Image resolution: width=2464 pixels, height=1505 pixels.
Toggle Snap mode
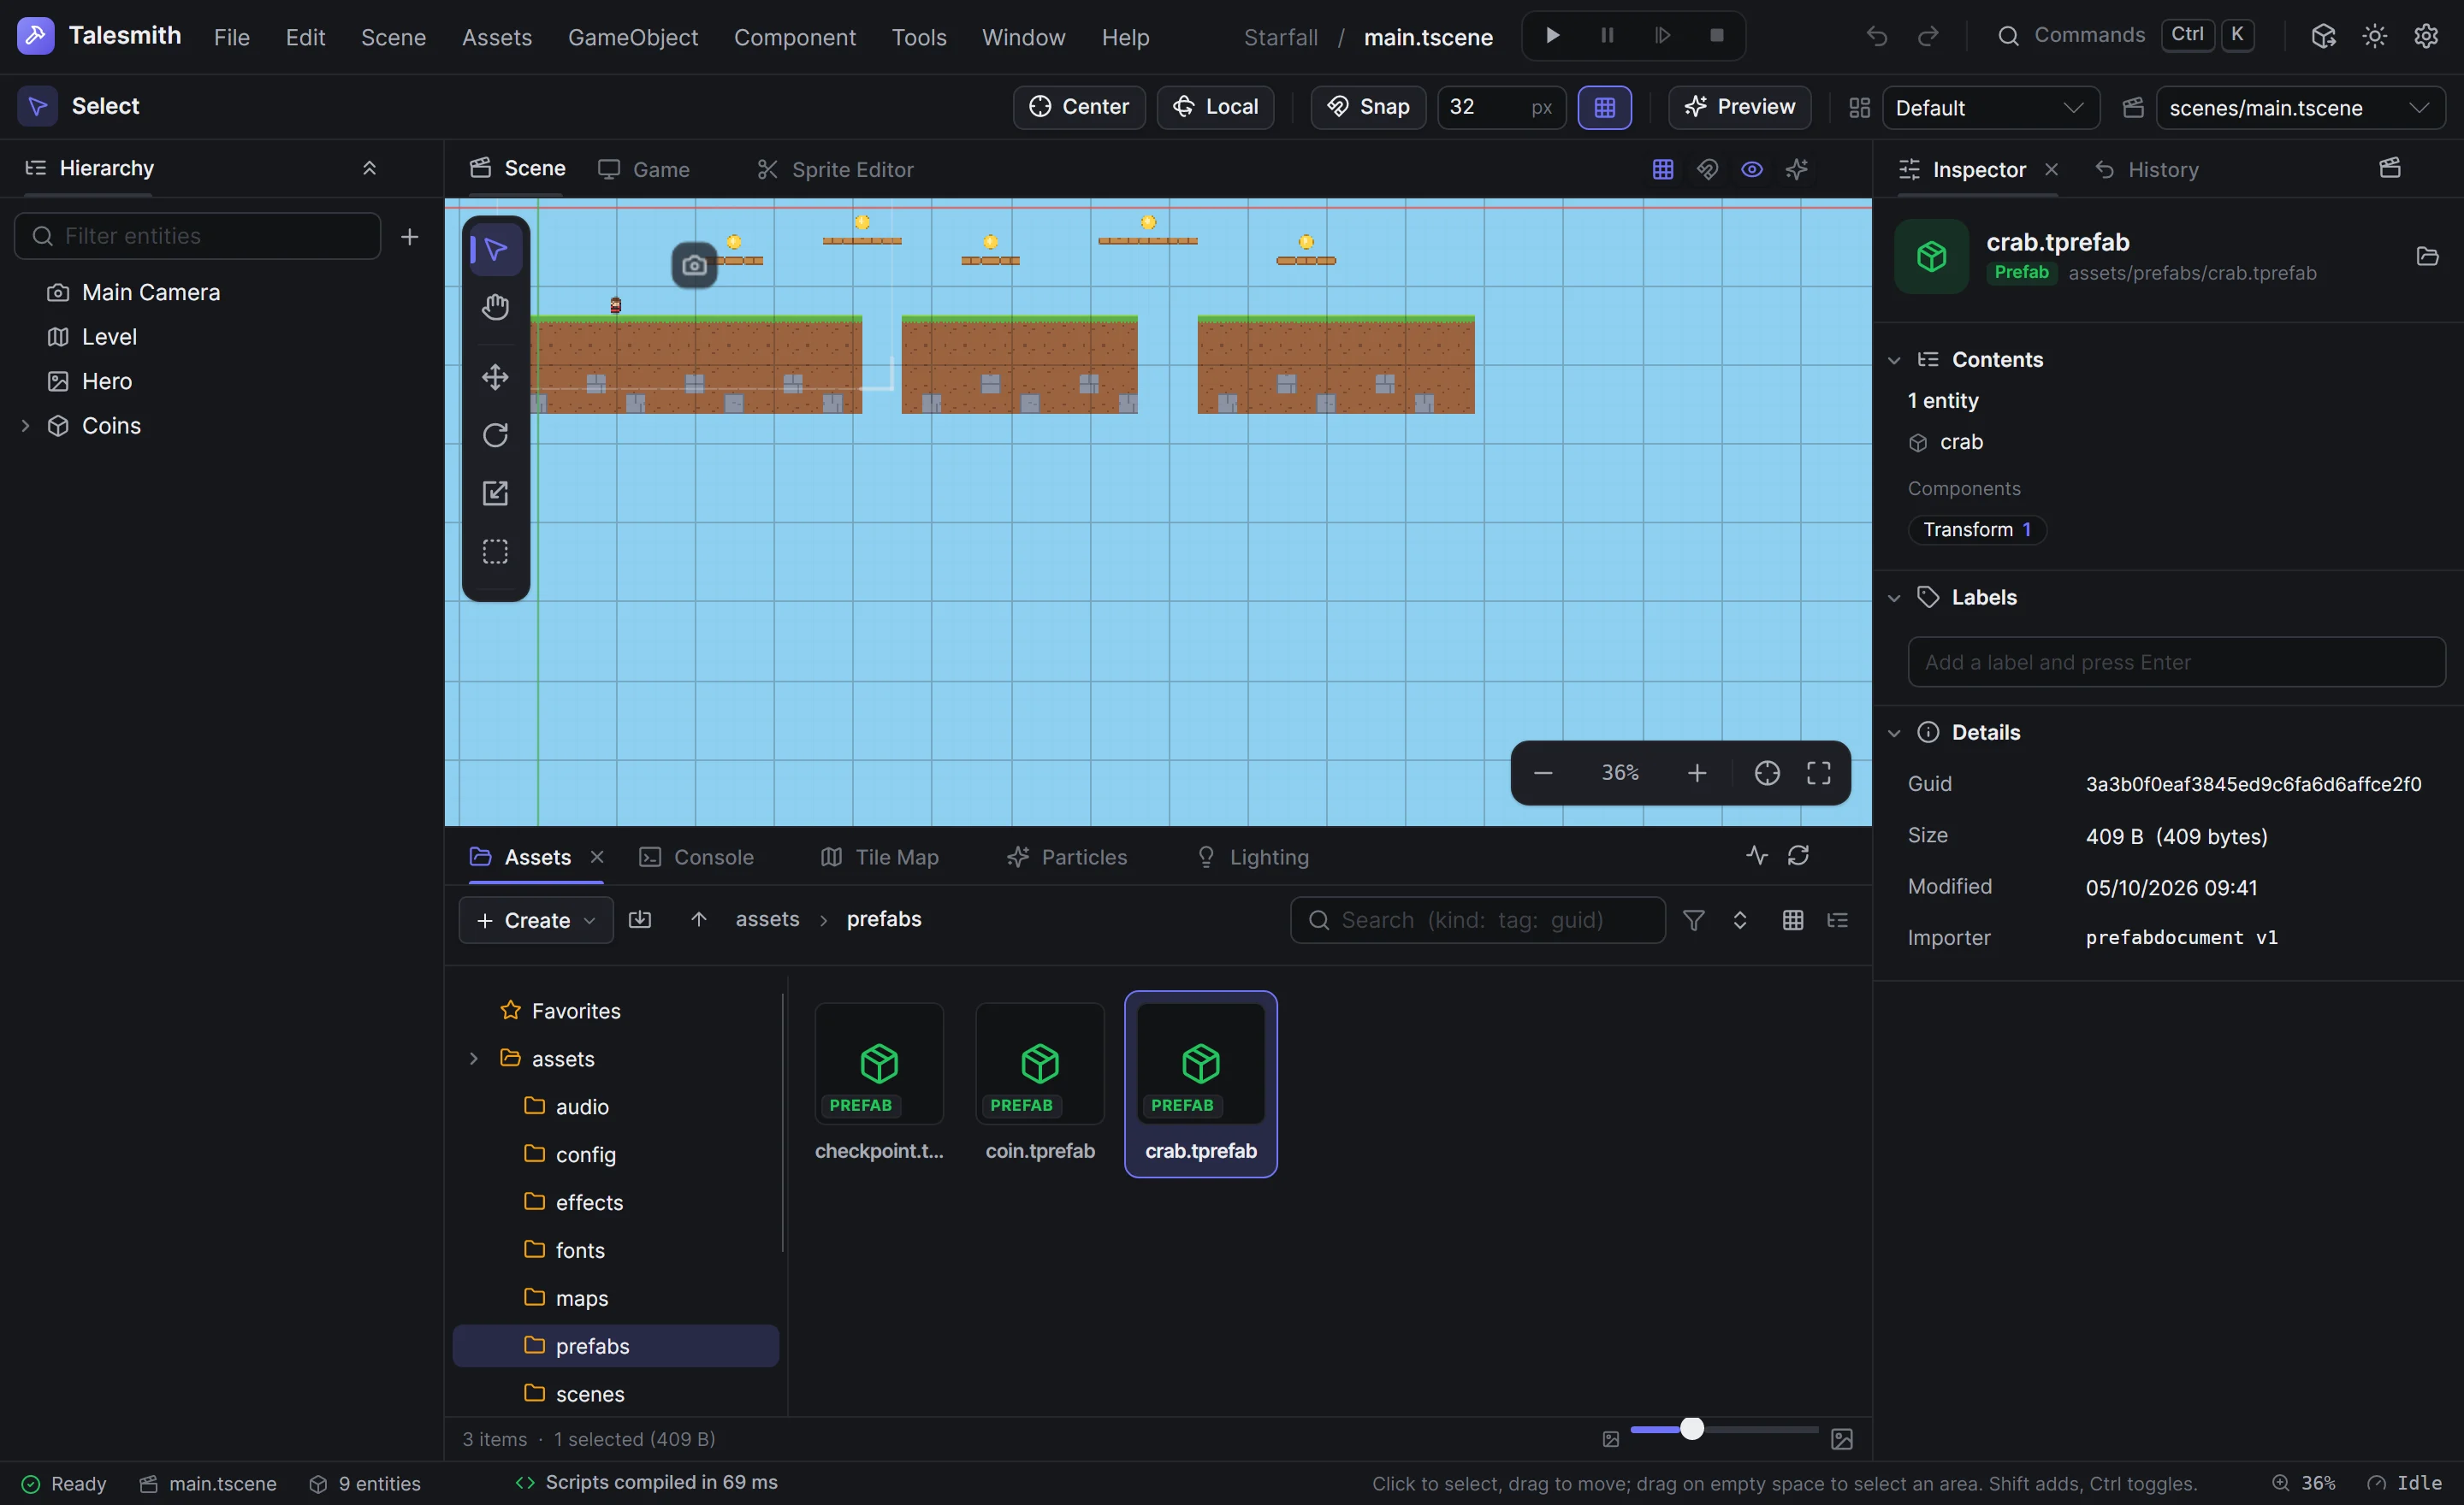[x=1368, y=107]
